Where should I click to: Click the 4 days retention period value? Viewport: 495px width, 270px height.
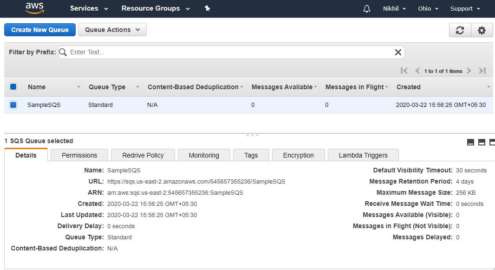pos(465,182)
